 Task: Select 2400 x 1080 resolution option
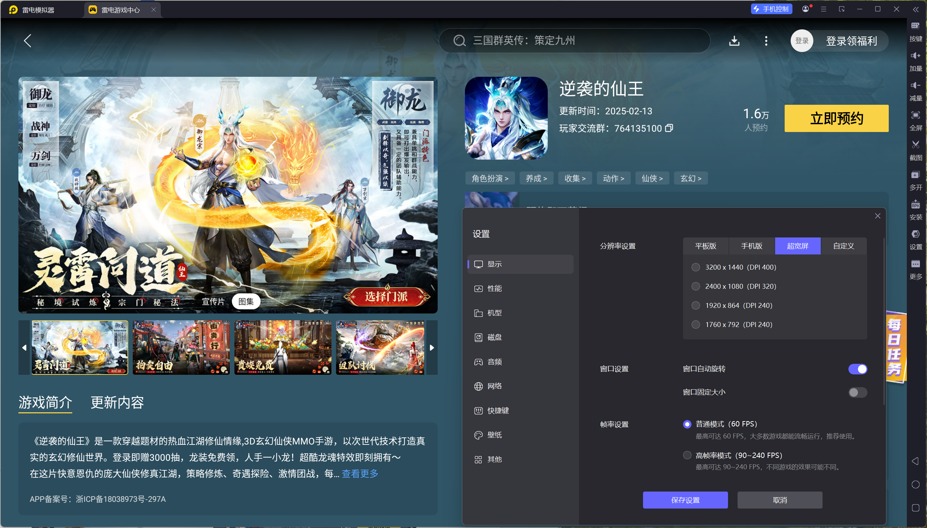pyautogui.click(x=695, y=287)
